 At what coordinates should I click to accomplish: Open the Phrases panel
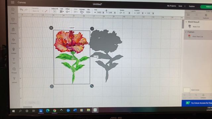click(x=14, y=70)
